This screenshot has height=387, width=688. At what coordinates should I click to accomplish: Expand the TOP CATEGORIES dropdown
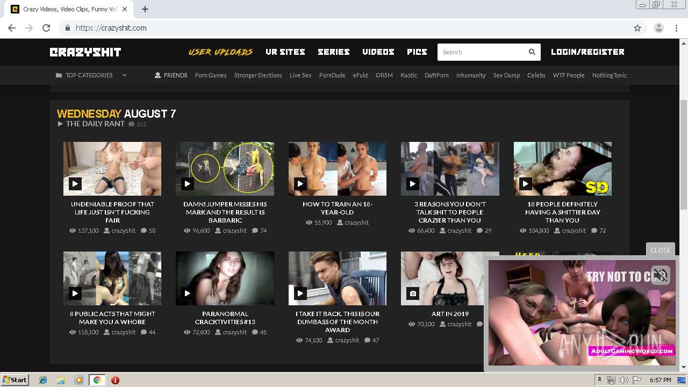(124, 75)
